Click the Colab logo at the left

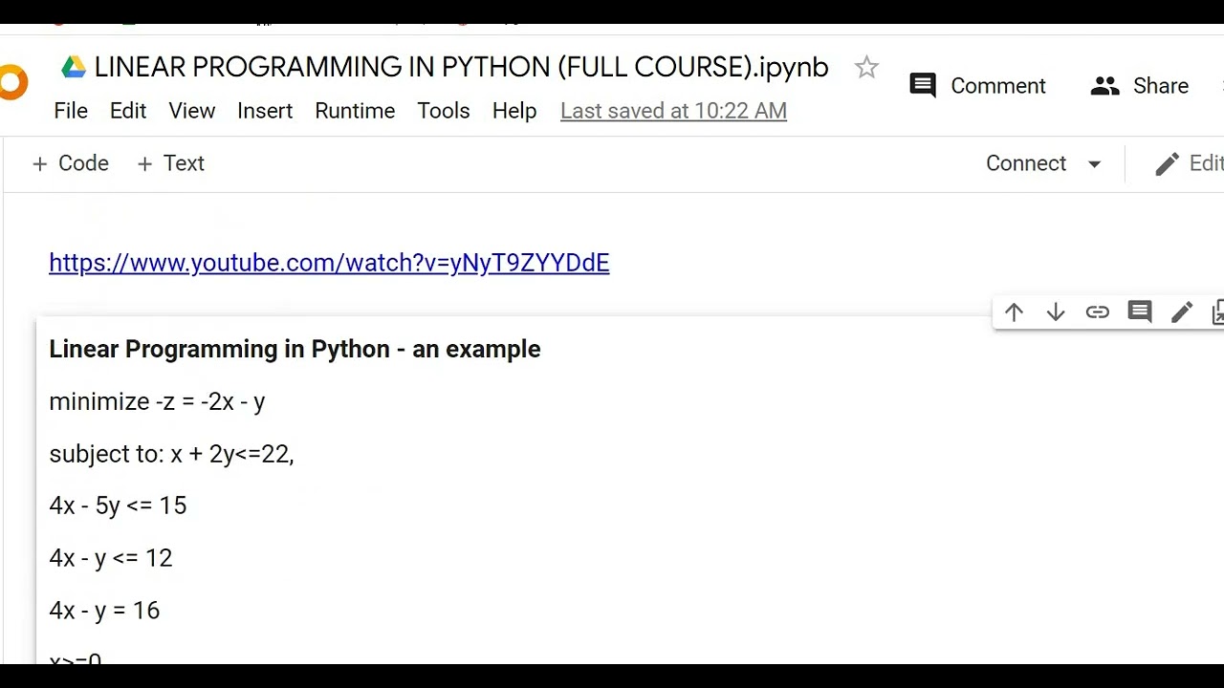(x=12, y=83)
